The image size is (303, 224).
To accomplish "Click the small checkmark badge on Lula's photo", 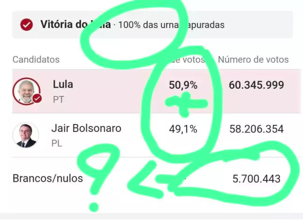I will (x=37, y=99).
